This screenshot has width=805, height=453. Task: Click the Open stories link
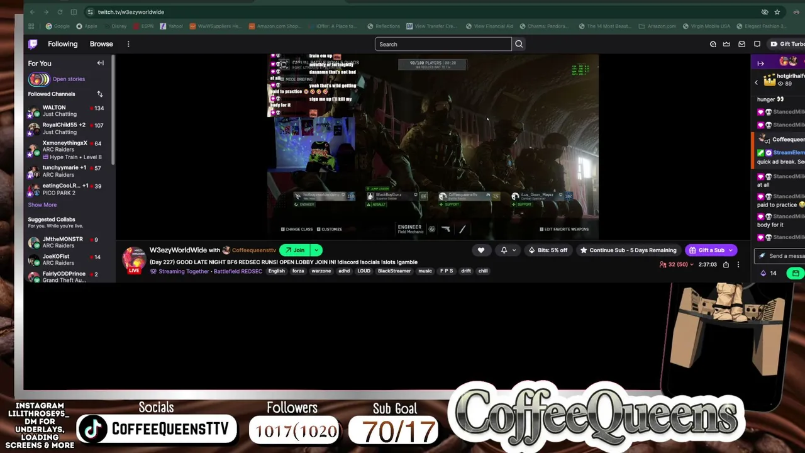[69, 79]
